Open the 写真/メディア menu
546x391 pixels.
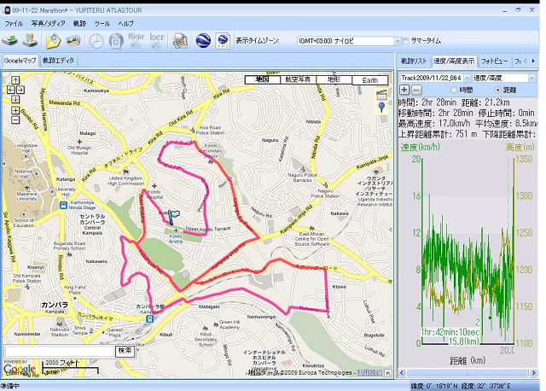pyautogui.click(x=48, y=24)
